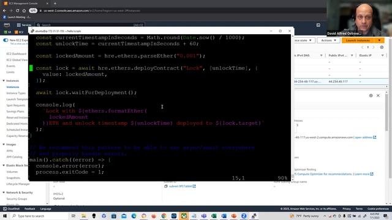
Task: Open the CloudShell icon in the AWS header
Action: pos(318,25)
